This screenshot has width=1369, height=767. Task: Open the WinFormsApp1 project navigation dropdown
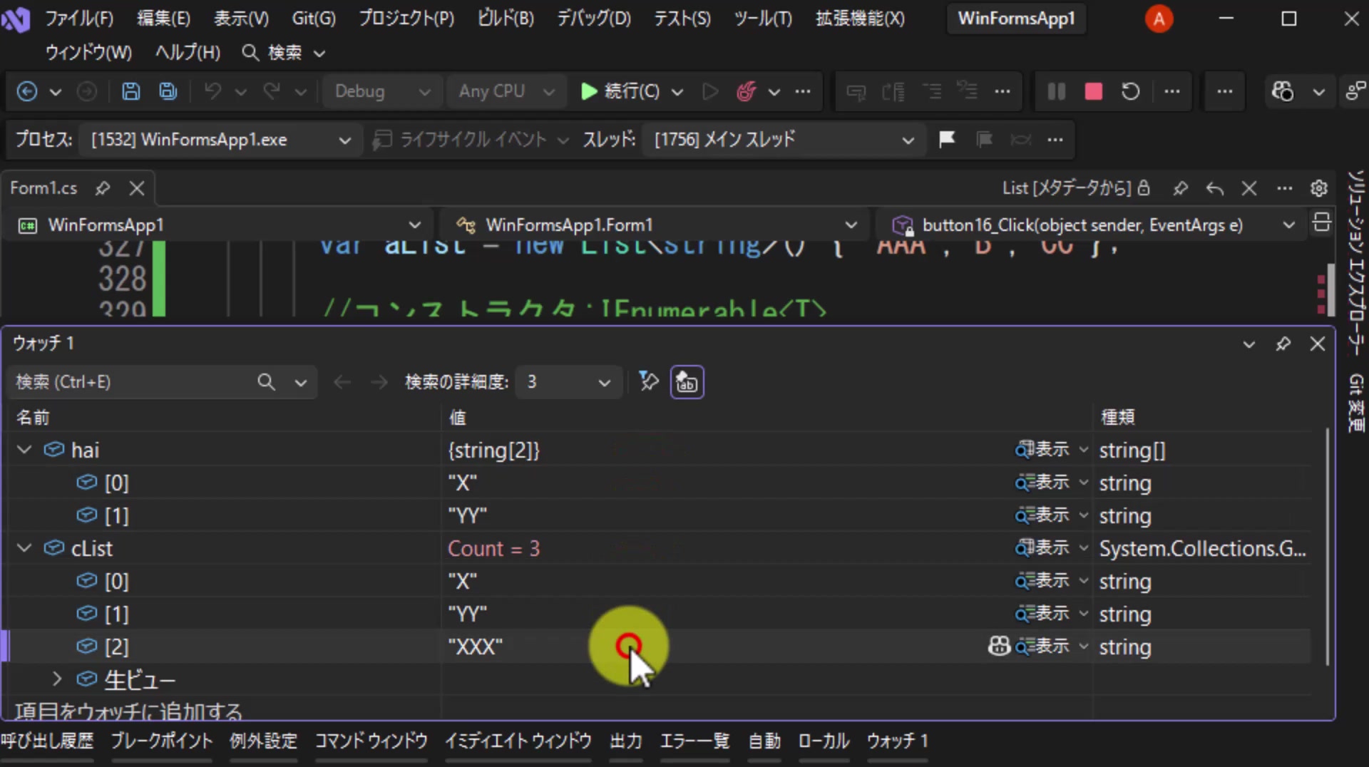pos(220,225)
